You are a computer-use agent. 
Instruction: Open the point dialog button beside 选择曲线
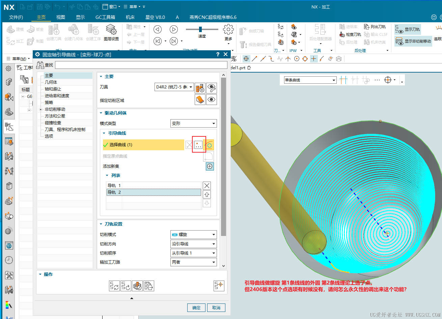point(199,145)
